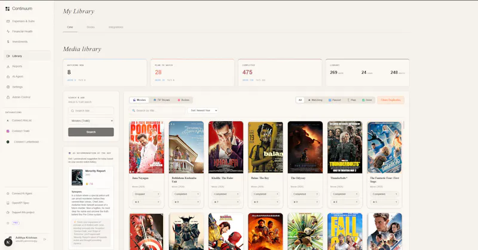Click the TV Shows icon
The height and width of the screenshot is (250, 478).
155,100
